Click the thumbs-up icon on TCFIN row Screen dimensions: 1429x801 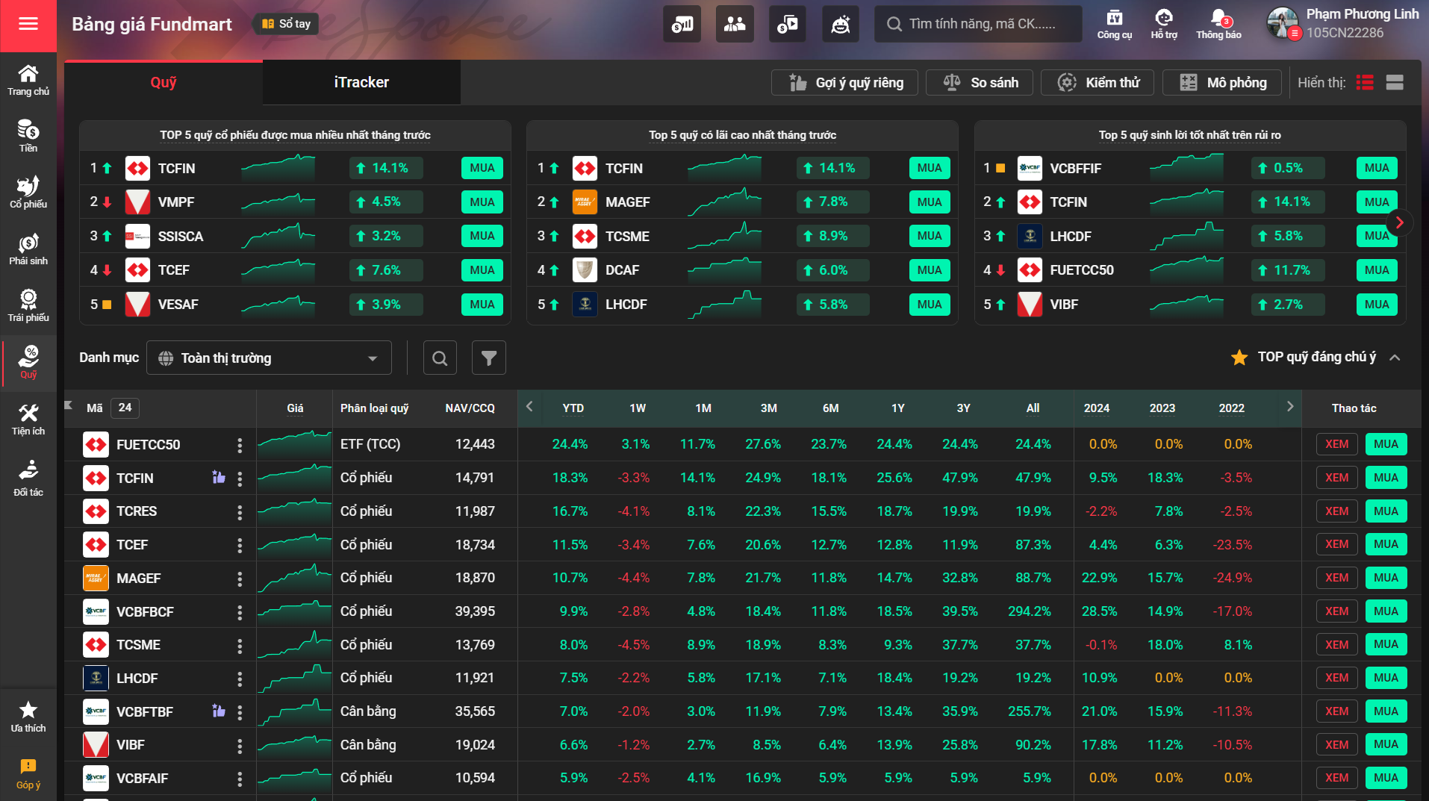tap(219, 477)
